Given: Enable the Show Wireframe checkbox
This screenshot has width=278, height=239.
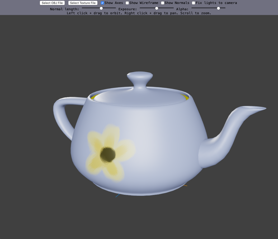Looking at the screenshot, I should [127, 3].
